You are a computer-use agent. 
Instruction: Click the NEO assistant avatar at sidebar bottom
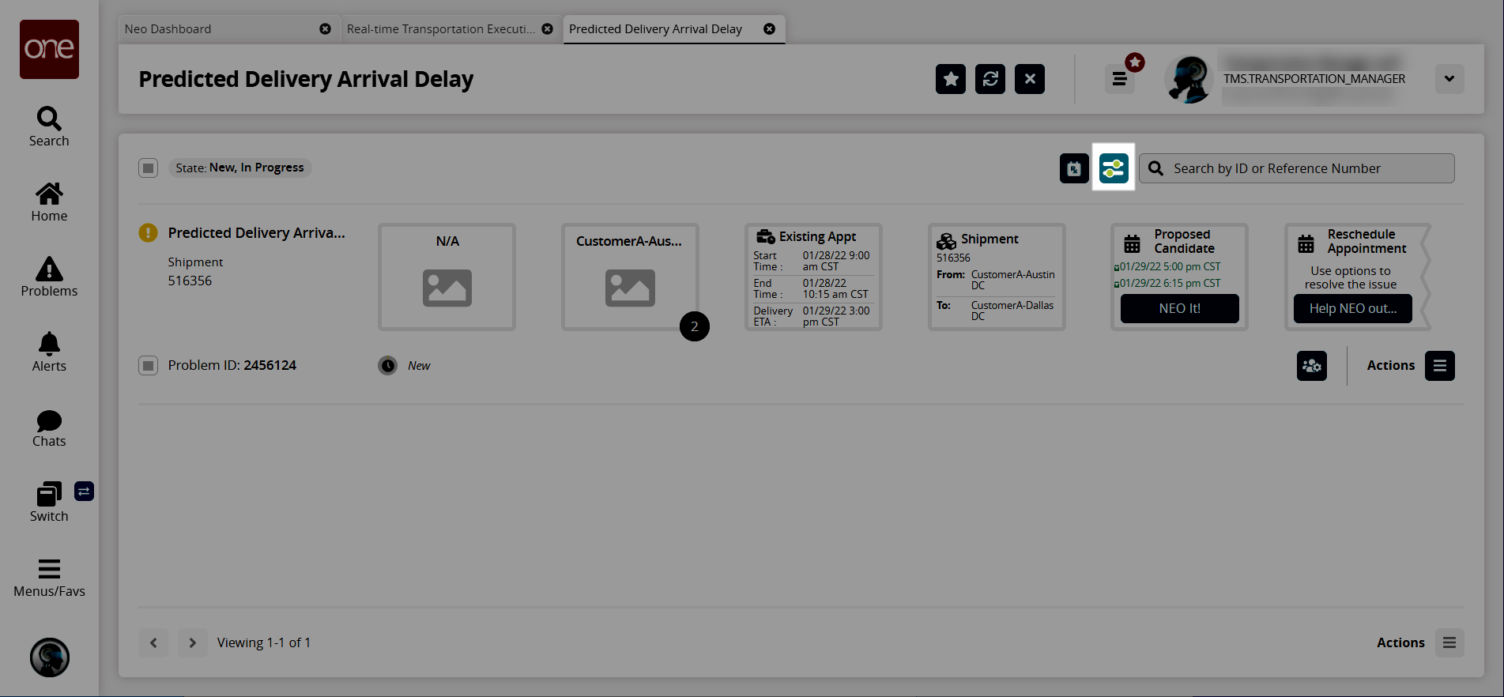pyautogui.click(x=50, y=657)
